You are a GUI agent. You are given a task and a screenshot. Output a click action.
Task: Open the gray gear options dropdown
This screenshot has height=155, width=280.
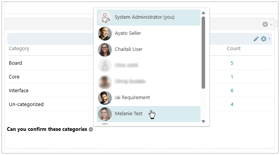coord(265,24)
